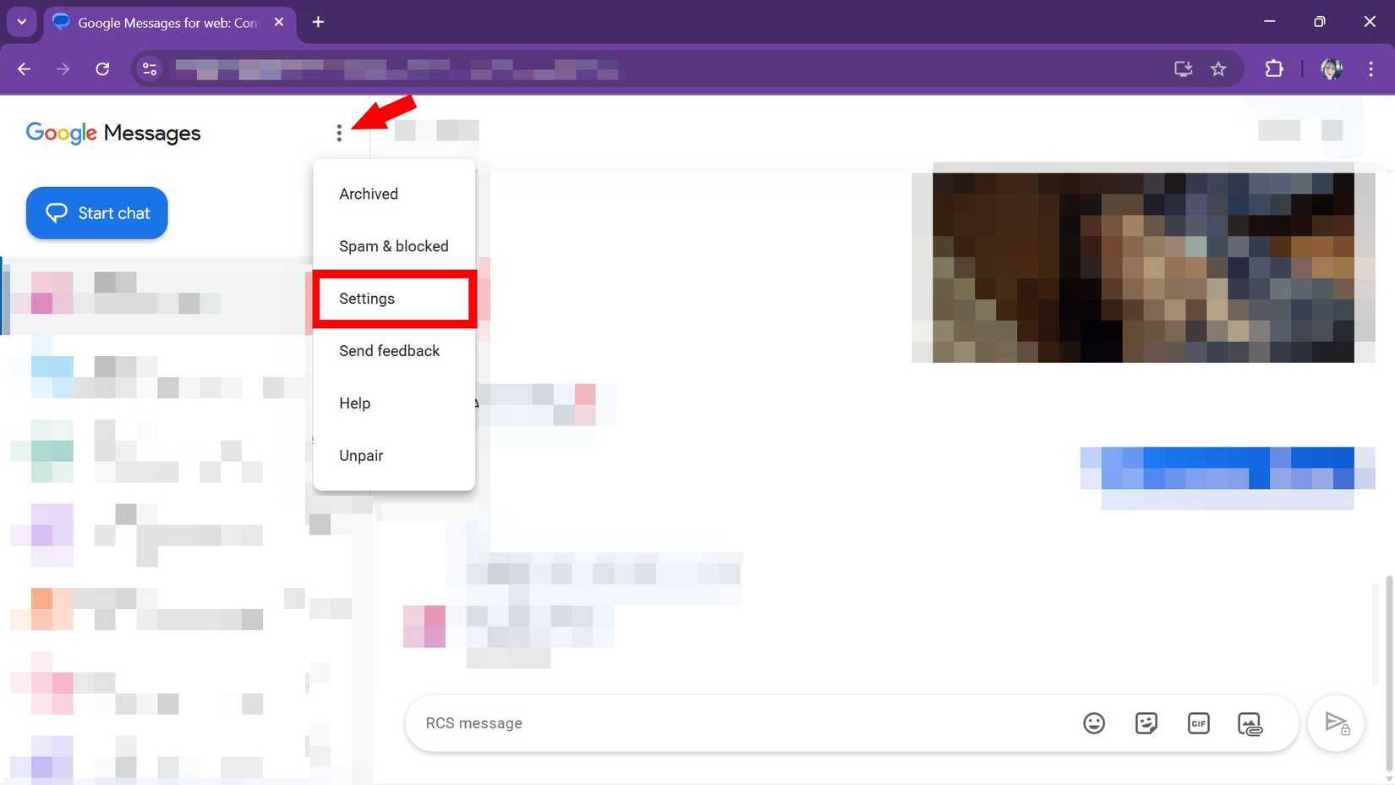Click the emoji picker icon
1395x785 pixels.
point(1094,723)
